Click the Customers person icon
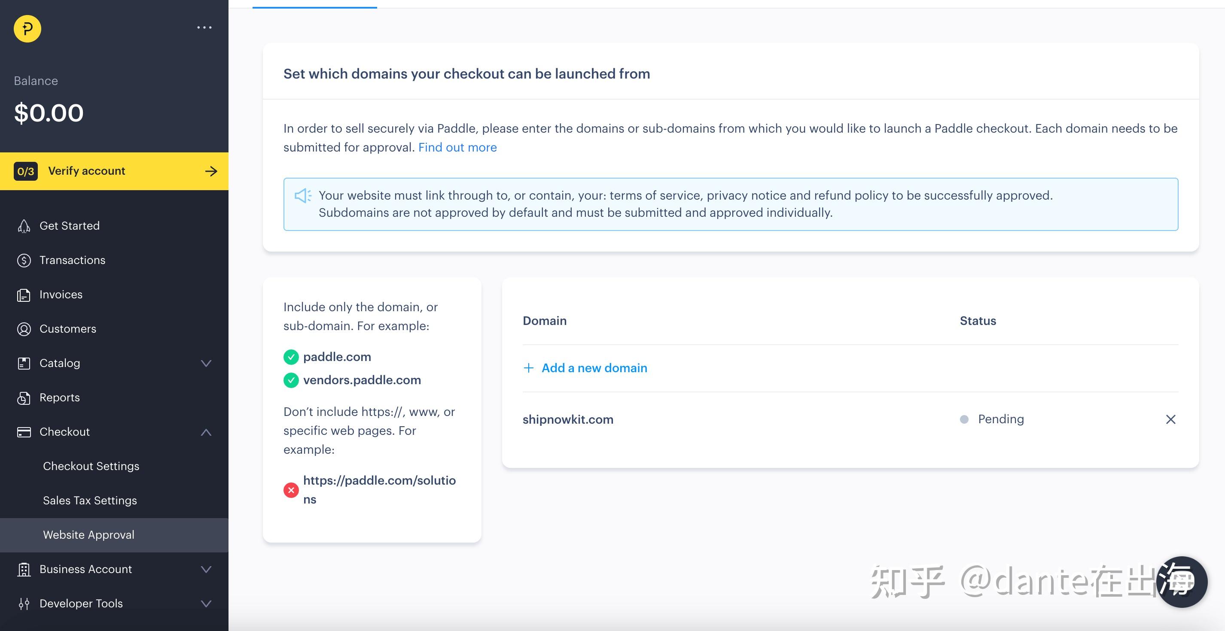 (x=24, y=329)
